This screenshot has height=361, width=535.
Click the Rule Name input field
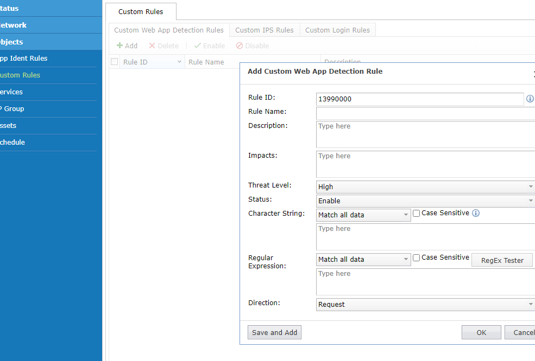pyautogui.click(x=425, y=113)
